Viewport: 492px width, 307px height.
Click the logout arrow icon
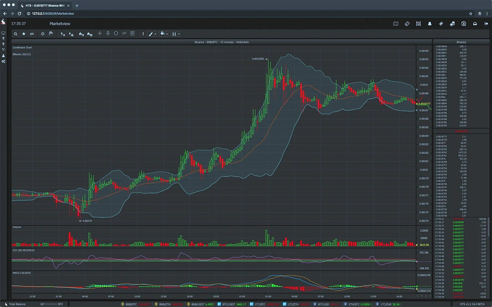(x=486, y=24)
